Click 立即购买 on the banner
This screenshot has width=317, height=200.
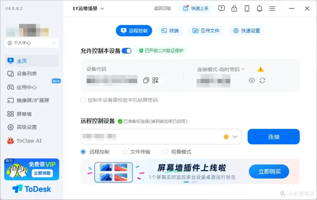[x=269, y=172]
